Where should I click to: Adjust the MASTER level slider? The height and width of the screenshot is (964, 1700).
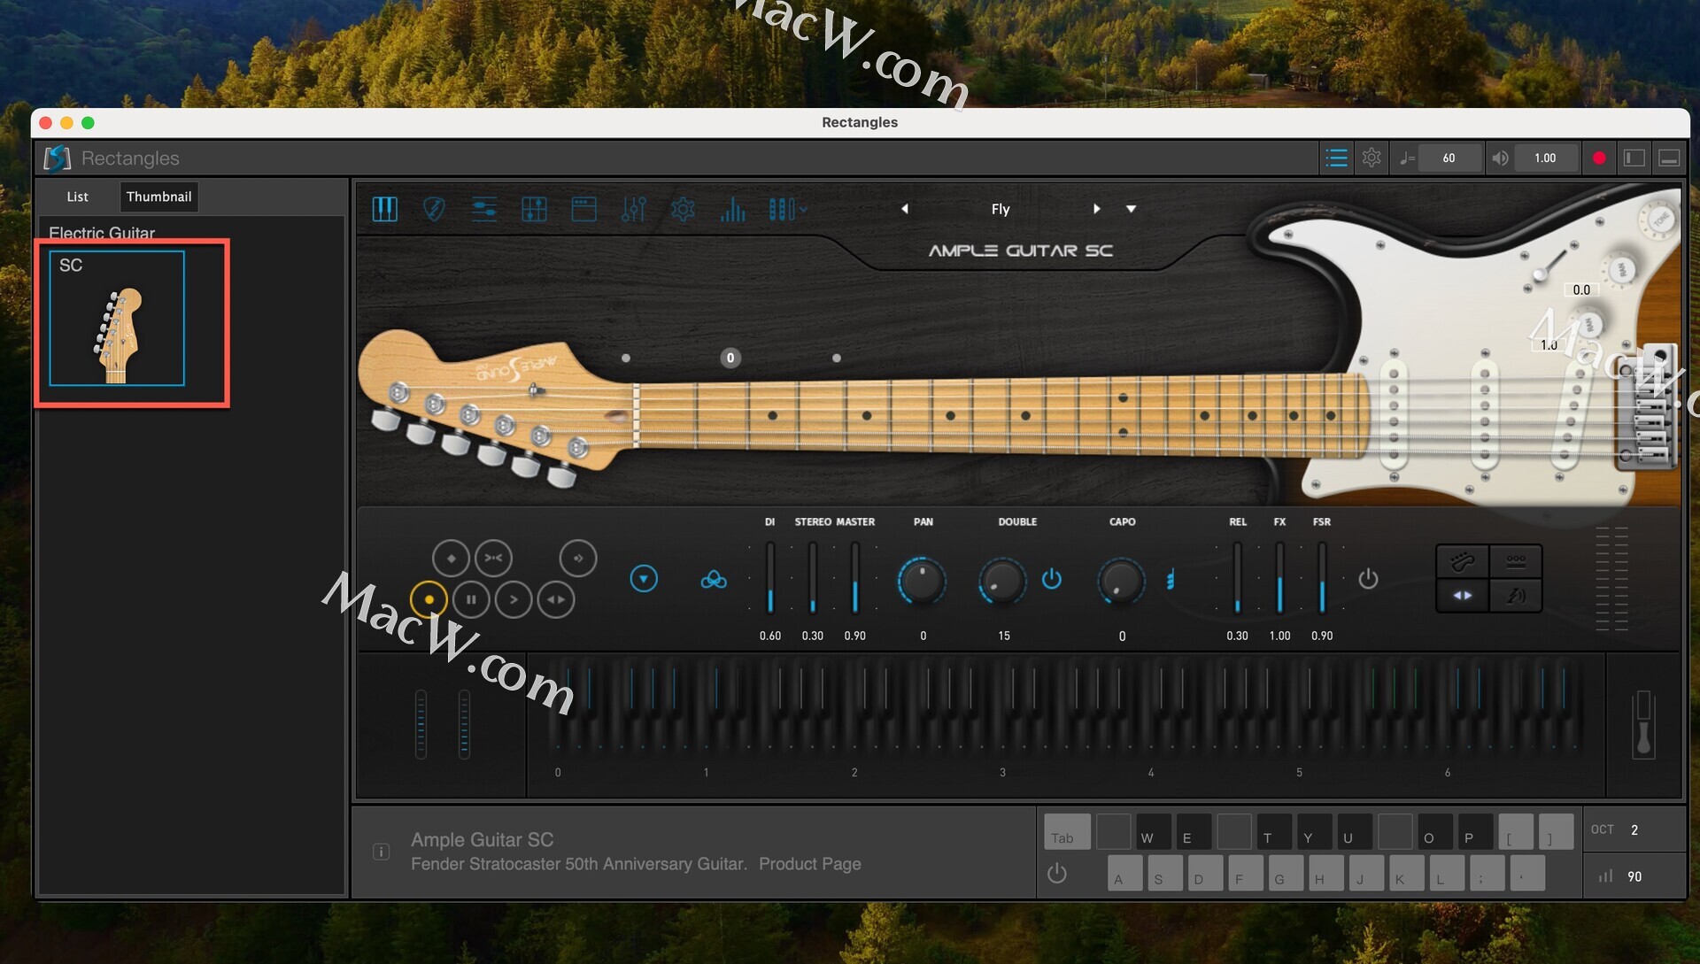[855, 578]
